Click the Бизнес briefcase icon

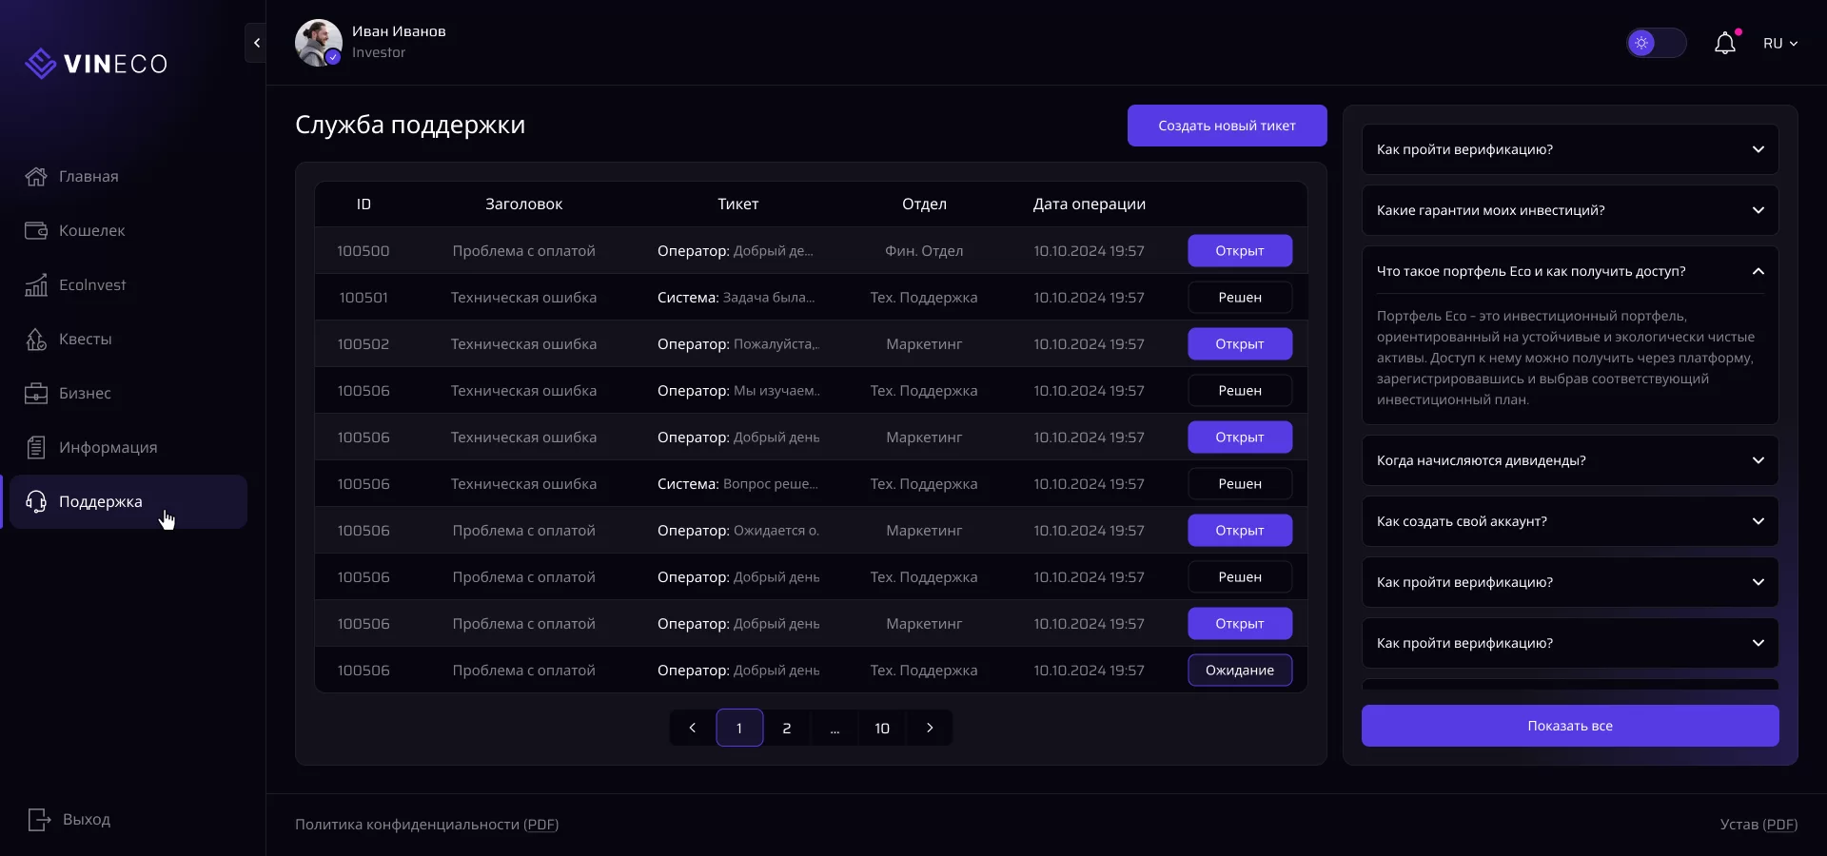(x=36, y=394)
